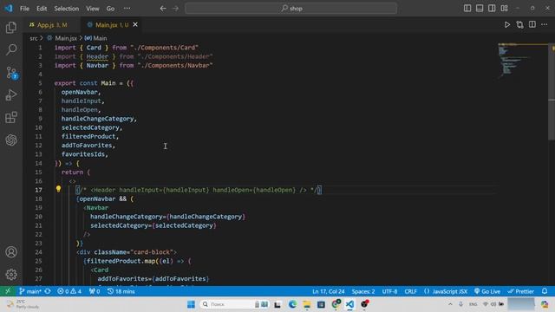
Task: Customize layout icon in title bar
Action: 504,8
